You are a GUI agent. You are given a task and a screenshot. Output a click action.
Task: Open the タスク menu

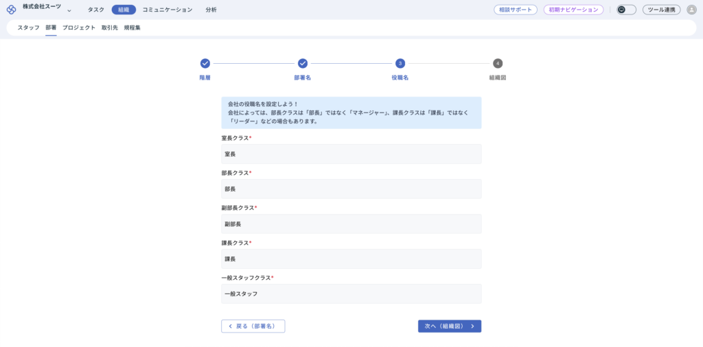[96, 10]
